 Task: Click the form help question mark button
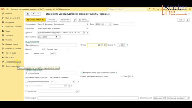pos(187,20)
